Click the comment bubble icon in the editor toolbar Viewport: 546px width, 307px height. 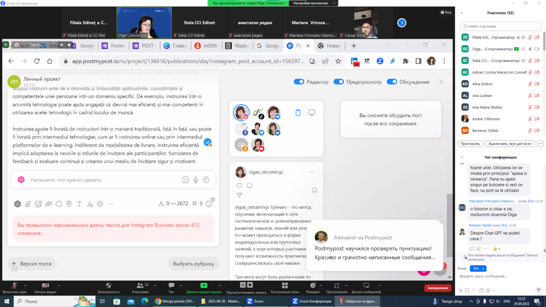(x=59, y=204)
